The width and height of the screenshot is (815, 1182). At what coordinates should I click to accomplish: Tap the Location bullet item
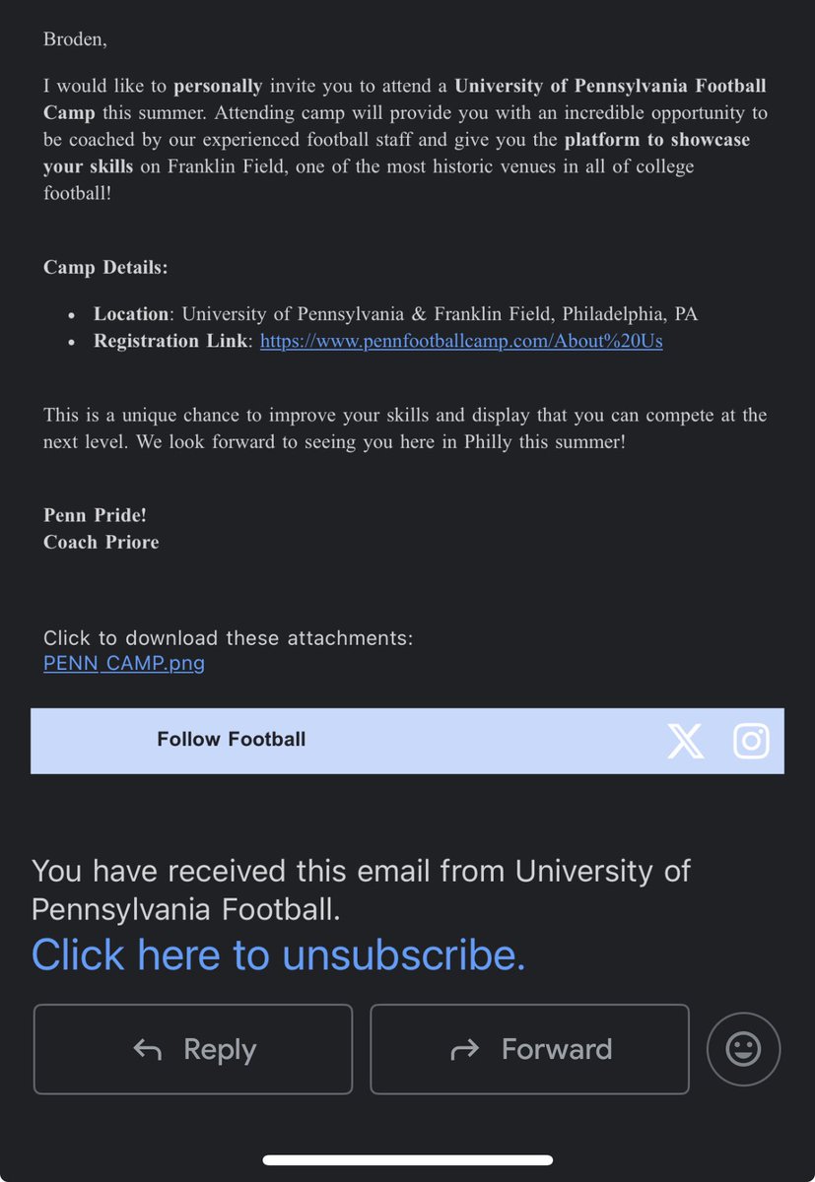pyautogui.click(x=395, y=315)
